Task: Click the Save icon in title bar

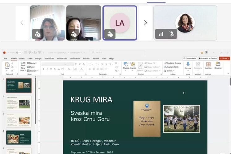Action: [x=25, y=53]
